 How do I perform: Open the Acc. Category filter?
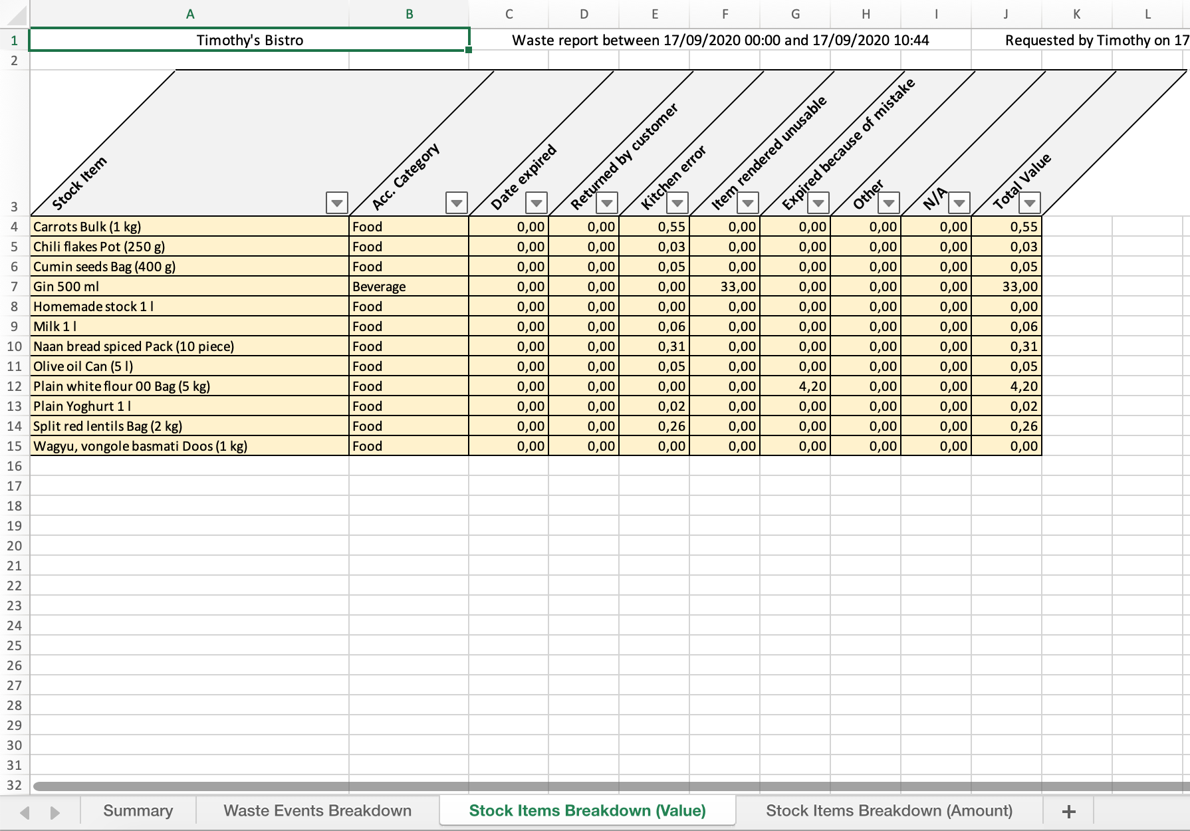pos(456,203)
